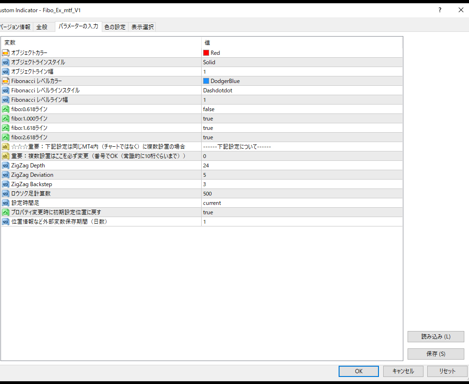Viewport: 469px width, 384px height.
Task: Click the color icon beside オブジェクトカラー
Action: click(6, 53)
